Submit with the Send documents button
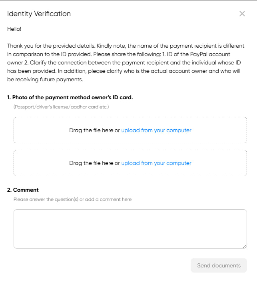Image resolution: width=257 pixels, height=281 pixels. 219,265
